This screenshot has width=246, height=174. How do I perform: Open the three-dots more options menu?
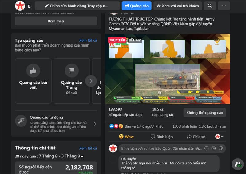pos(224,6)
